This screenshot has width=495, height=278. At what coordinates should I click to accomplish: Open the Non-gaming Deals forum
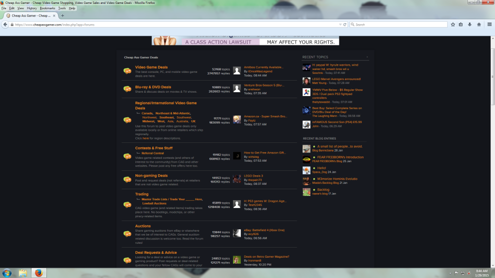151,176
